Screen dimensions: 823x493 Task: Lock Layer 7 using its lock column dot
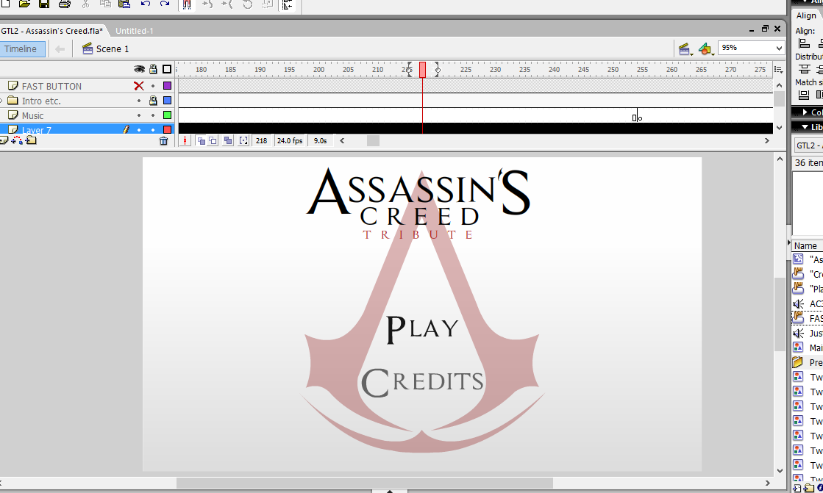click(x=153, y=129)
